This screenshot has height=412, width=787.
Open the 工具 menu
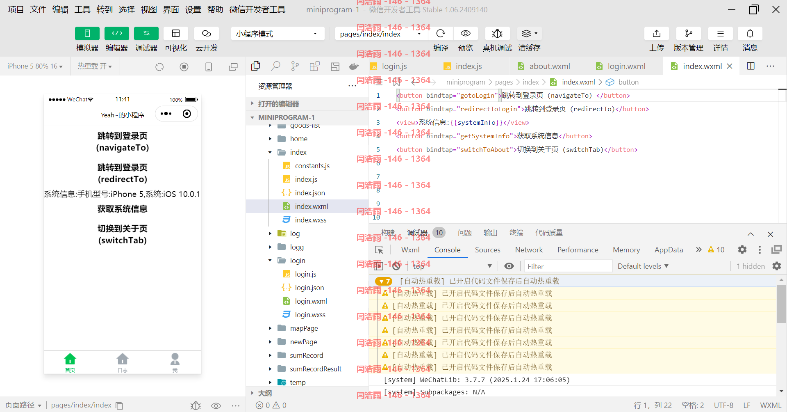[x=82, y=9]
